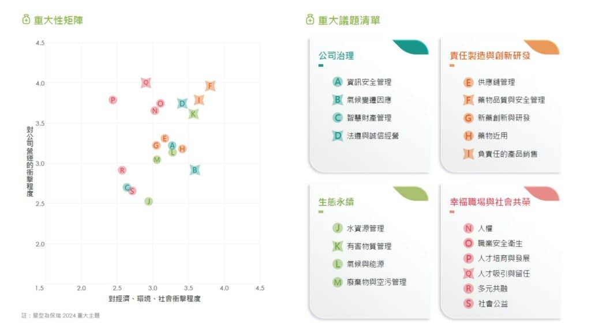
Task: Select green J point on the chart
Action: pyautogui.click(x=148, y=201)
